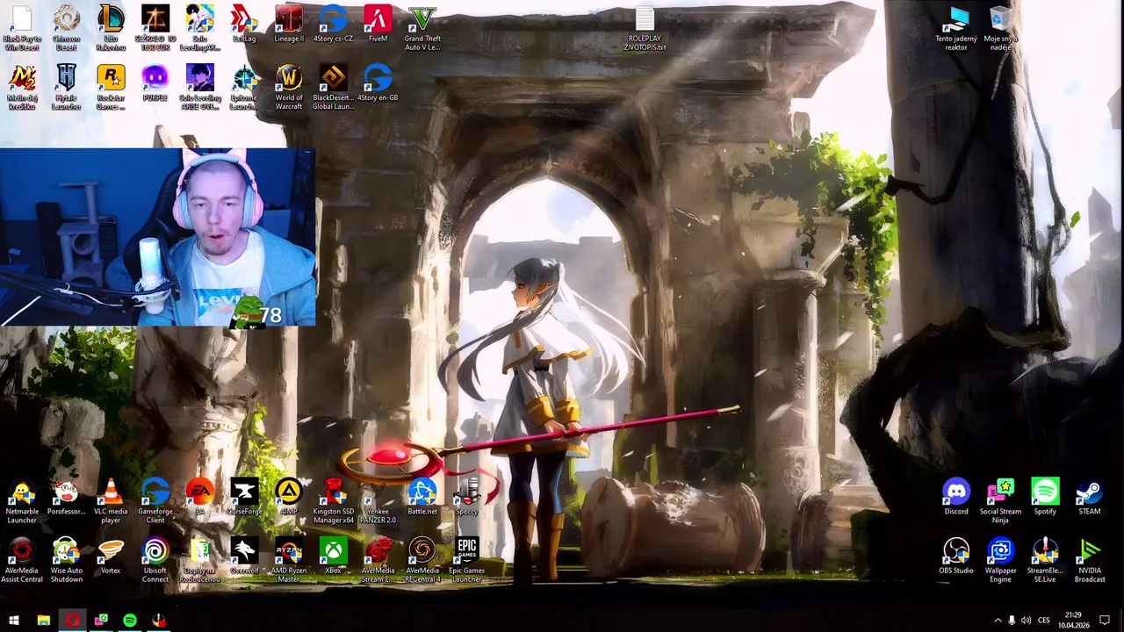Select the Lineage II desktop icon
The height and width of the screenshot is (632, 1124).
pyautogui.click(x=289, y=25)
